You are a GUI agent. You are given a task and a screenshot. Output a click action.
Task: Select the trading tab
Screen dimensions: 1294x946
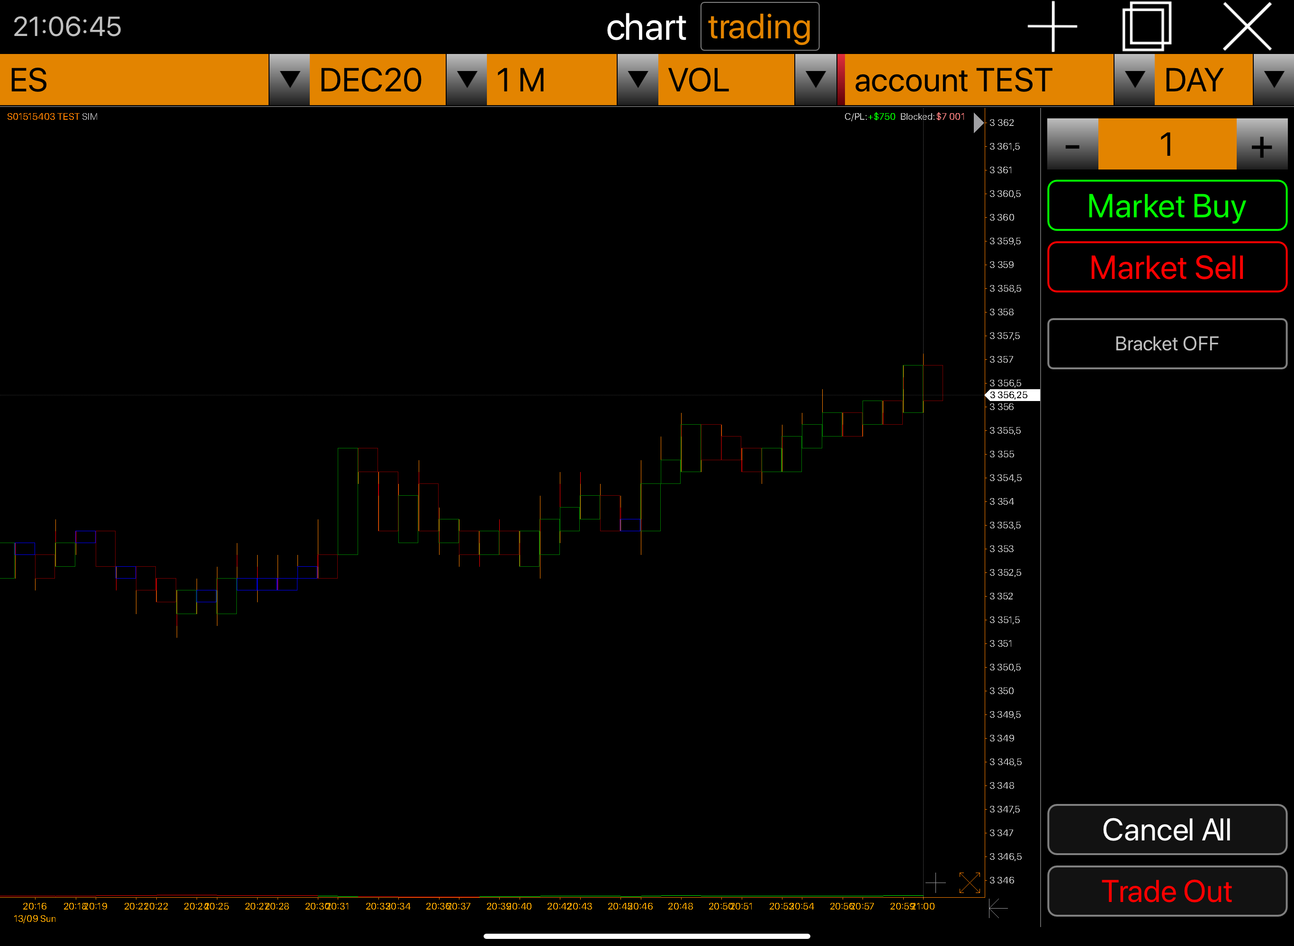tap(759, 27)
